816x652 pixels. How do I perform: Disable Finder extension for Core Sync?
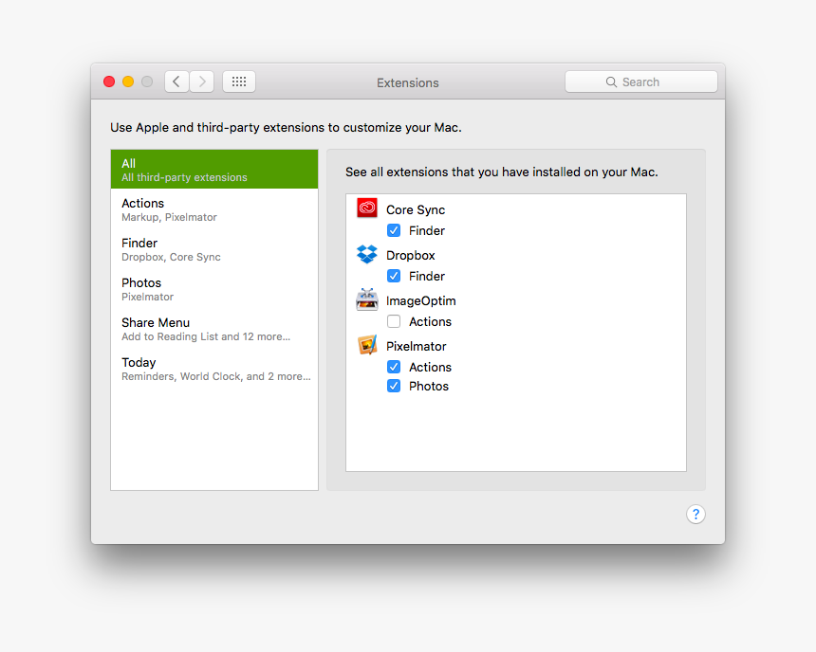(394, 230)
